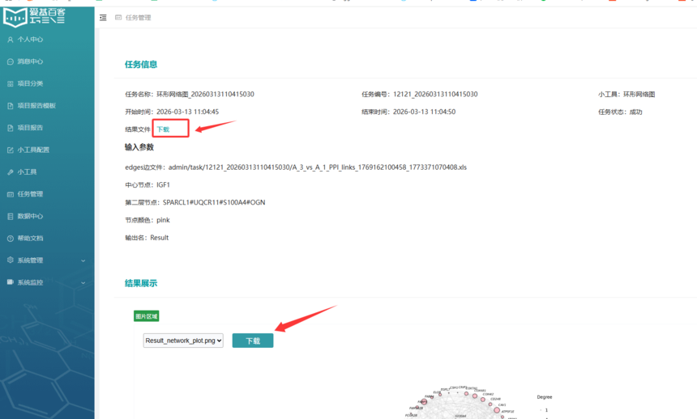Click SPARCL1#UQCR11#S100A4#OGN node list

click(x=214, y=202)
